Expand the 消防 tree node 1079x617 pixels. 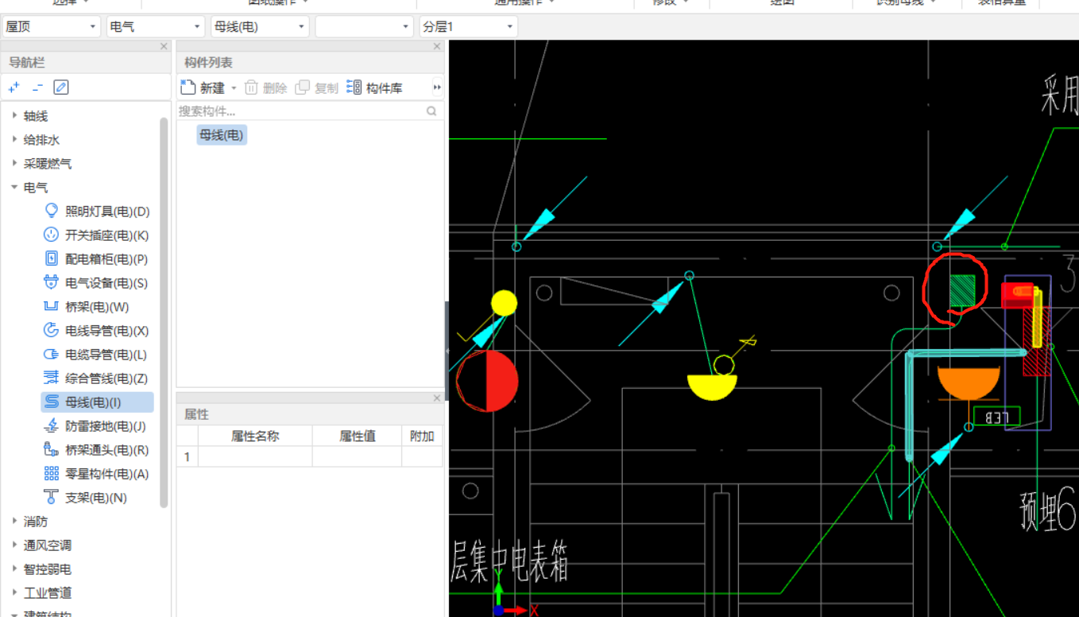point(14,522)
